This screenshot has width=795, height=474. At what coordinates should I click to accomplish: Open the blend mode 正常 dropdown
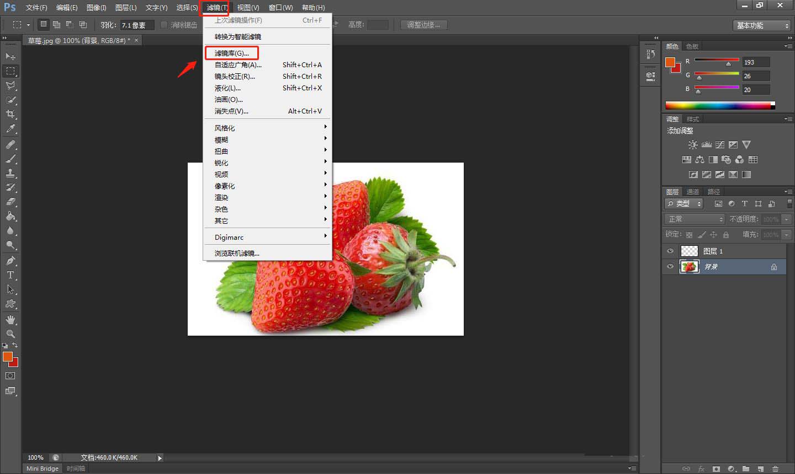click(x=694, y=219)
